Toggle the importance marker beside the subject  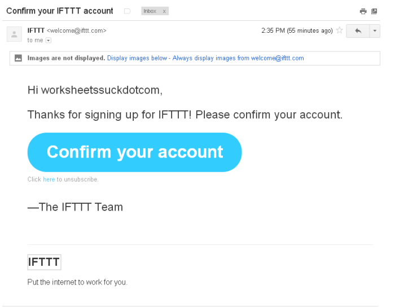(128, 11)
